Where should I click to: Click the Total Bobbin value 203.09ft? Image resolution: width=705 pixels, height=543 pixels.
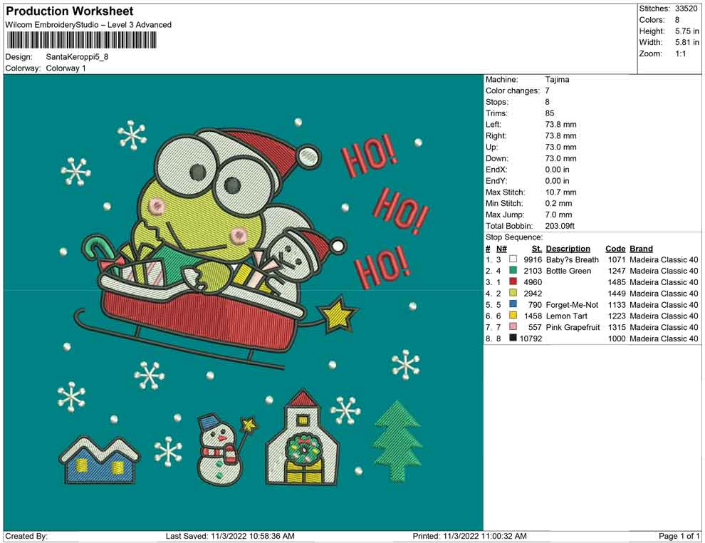tap(560, 226)
